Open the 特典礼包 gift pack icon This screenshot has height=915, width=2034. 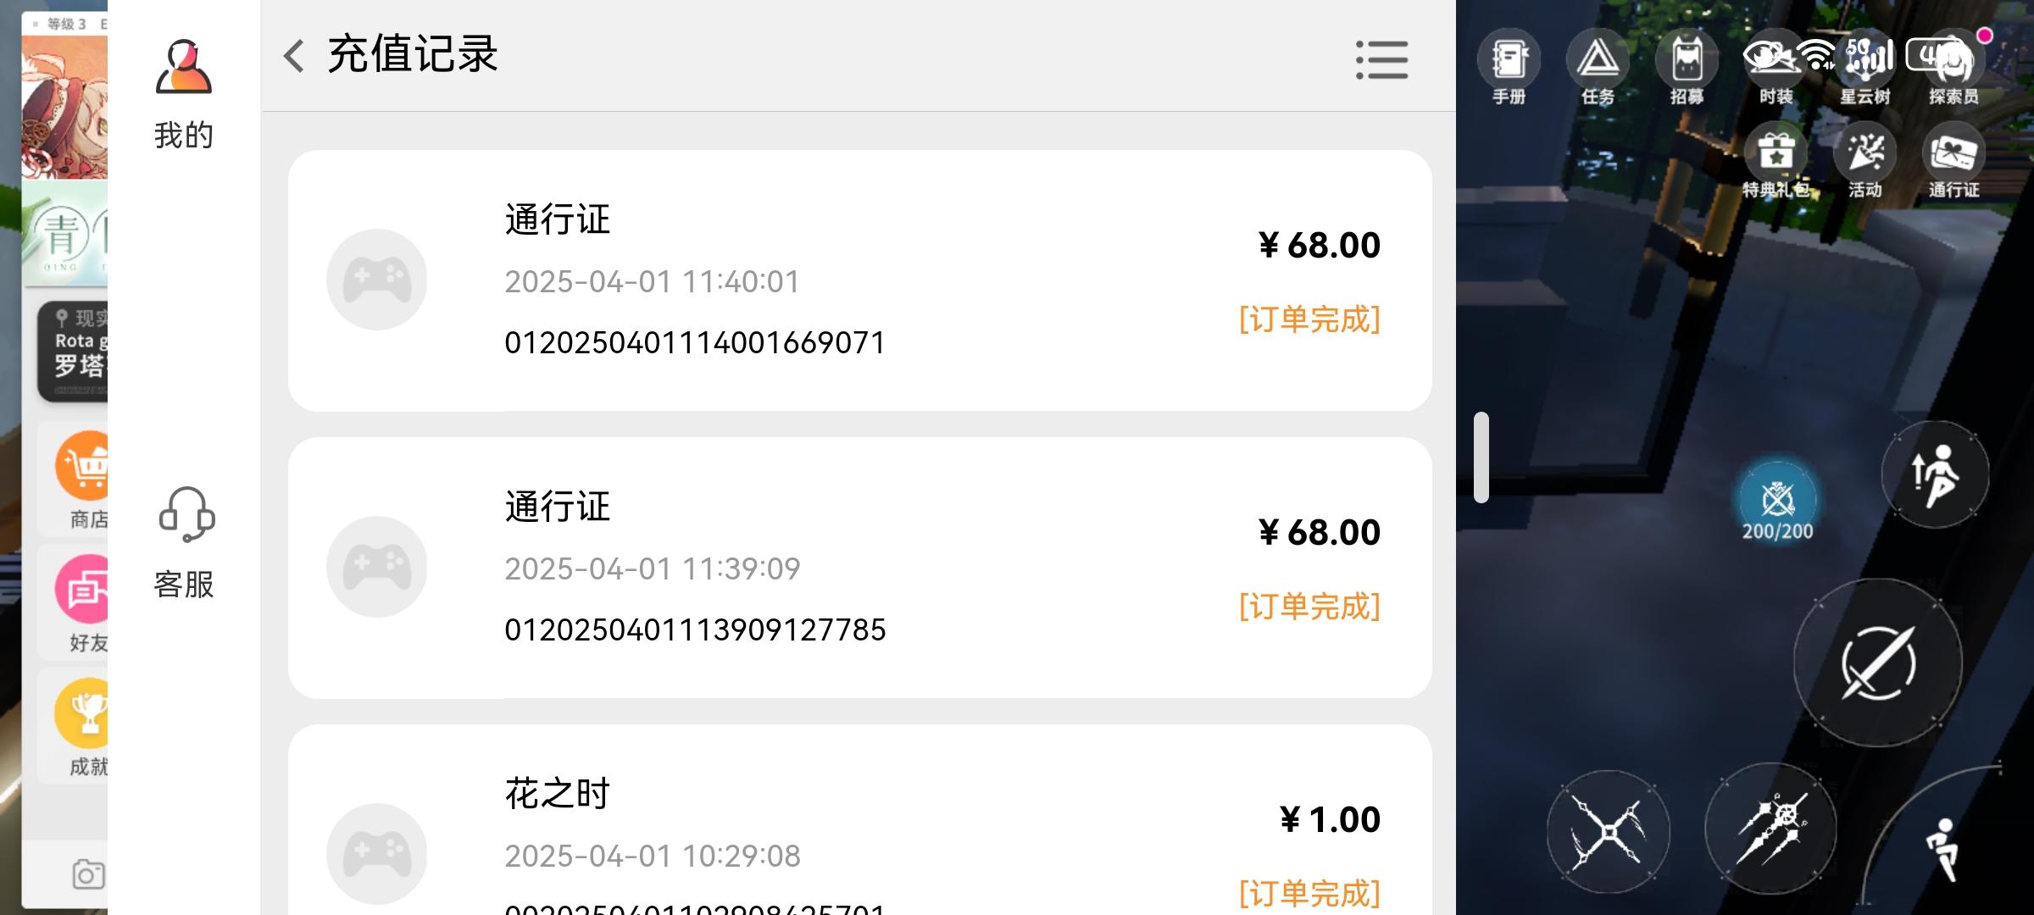pos(1776,161)
